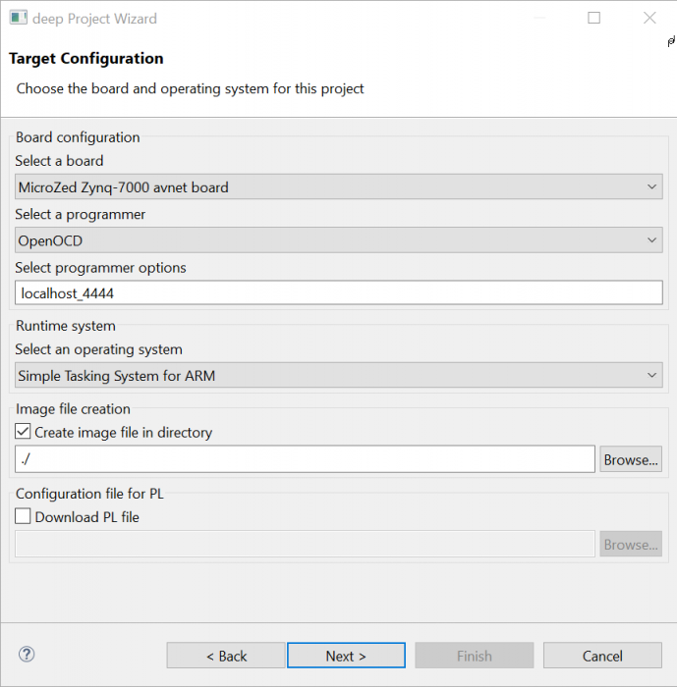
Task: Click the PL file path field
Action: click(x=305, y=545)
